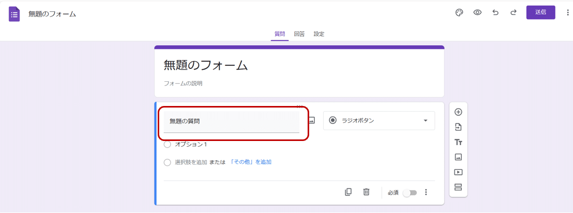This screenshot has height=213, width=573.
Task: Toggle the 必須 required switch
Action: point(410,192)
